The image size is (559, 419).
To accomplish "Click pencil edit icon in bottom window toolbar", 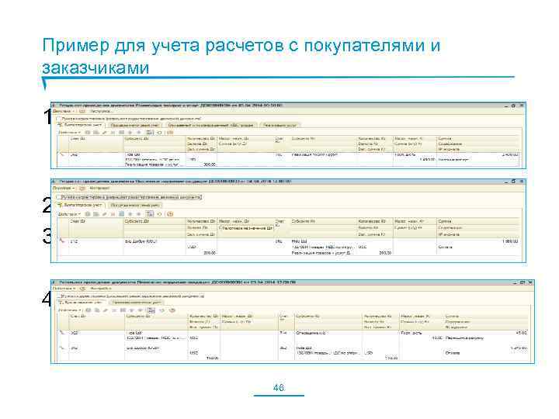I will 106,310.
